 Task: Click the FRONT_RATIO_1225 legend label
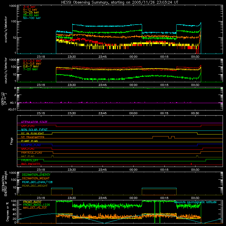point(36,205)
